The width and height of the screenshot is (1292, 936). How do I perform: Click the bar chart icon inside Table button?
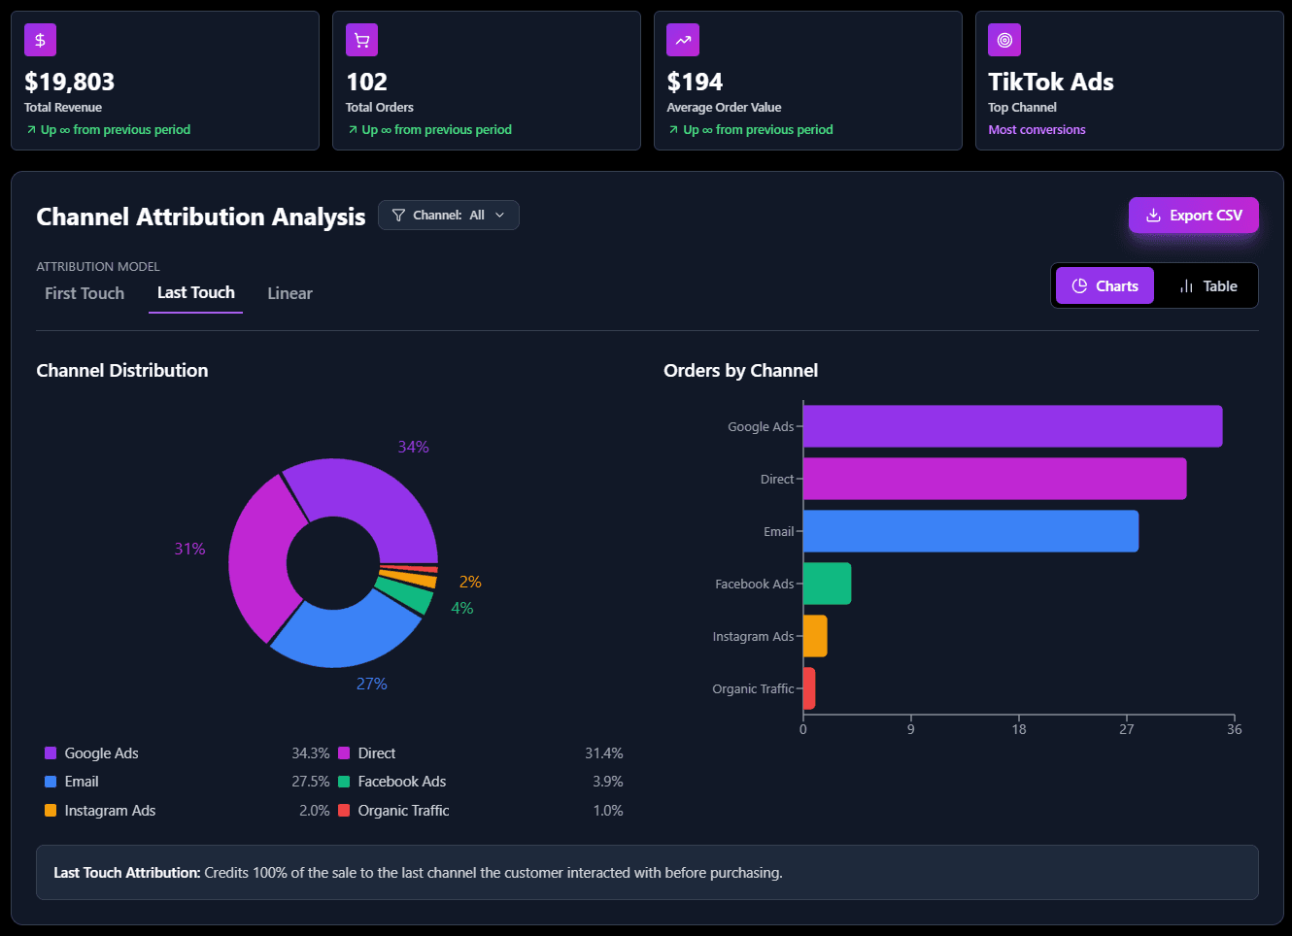(1187, 285)
